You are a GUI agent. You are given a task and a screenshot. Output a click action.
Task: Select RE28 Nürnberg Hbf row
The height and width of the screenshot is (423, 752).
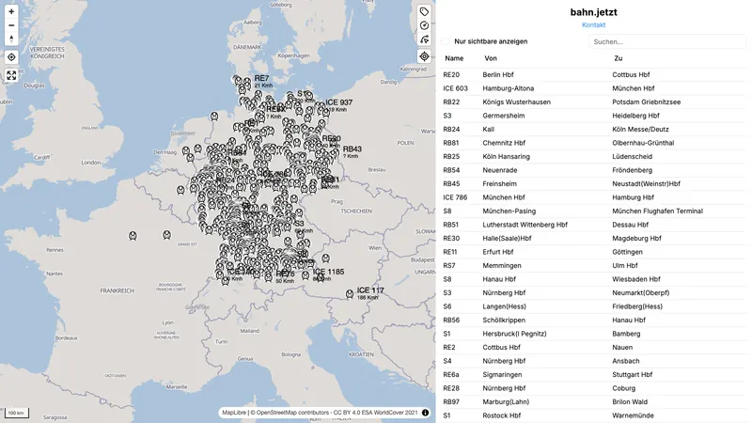593,388
